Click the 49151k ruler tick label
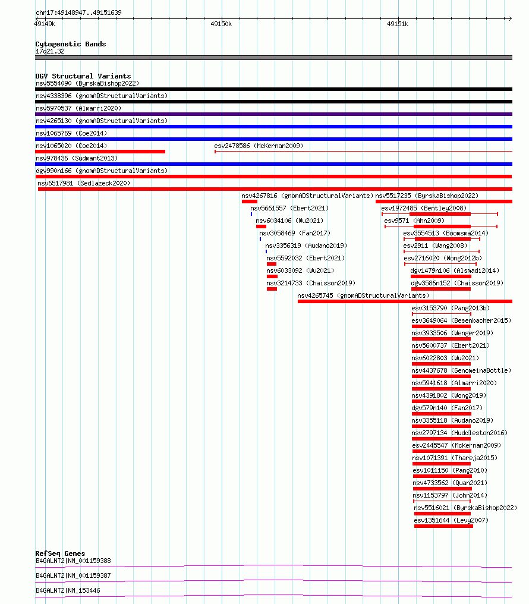The width and height of the screenshot is (529, 604). [x=398, y=24]
